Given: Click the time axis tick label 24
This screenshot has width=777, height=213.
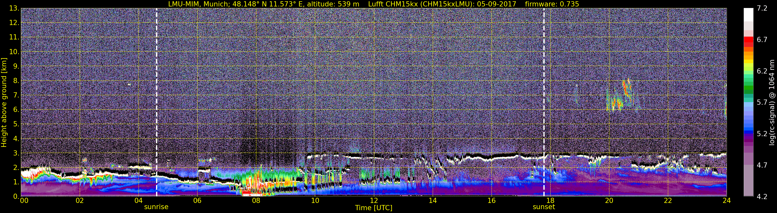Looking at the screenshot, I should pyautogui.click(x=727, y=201).
